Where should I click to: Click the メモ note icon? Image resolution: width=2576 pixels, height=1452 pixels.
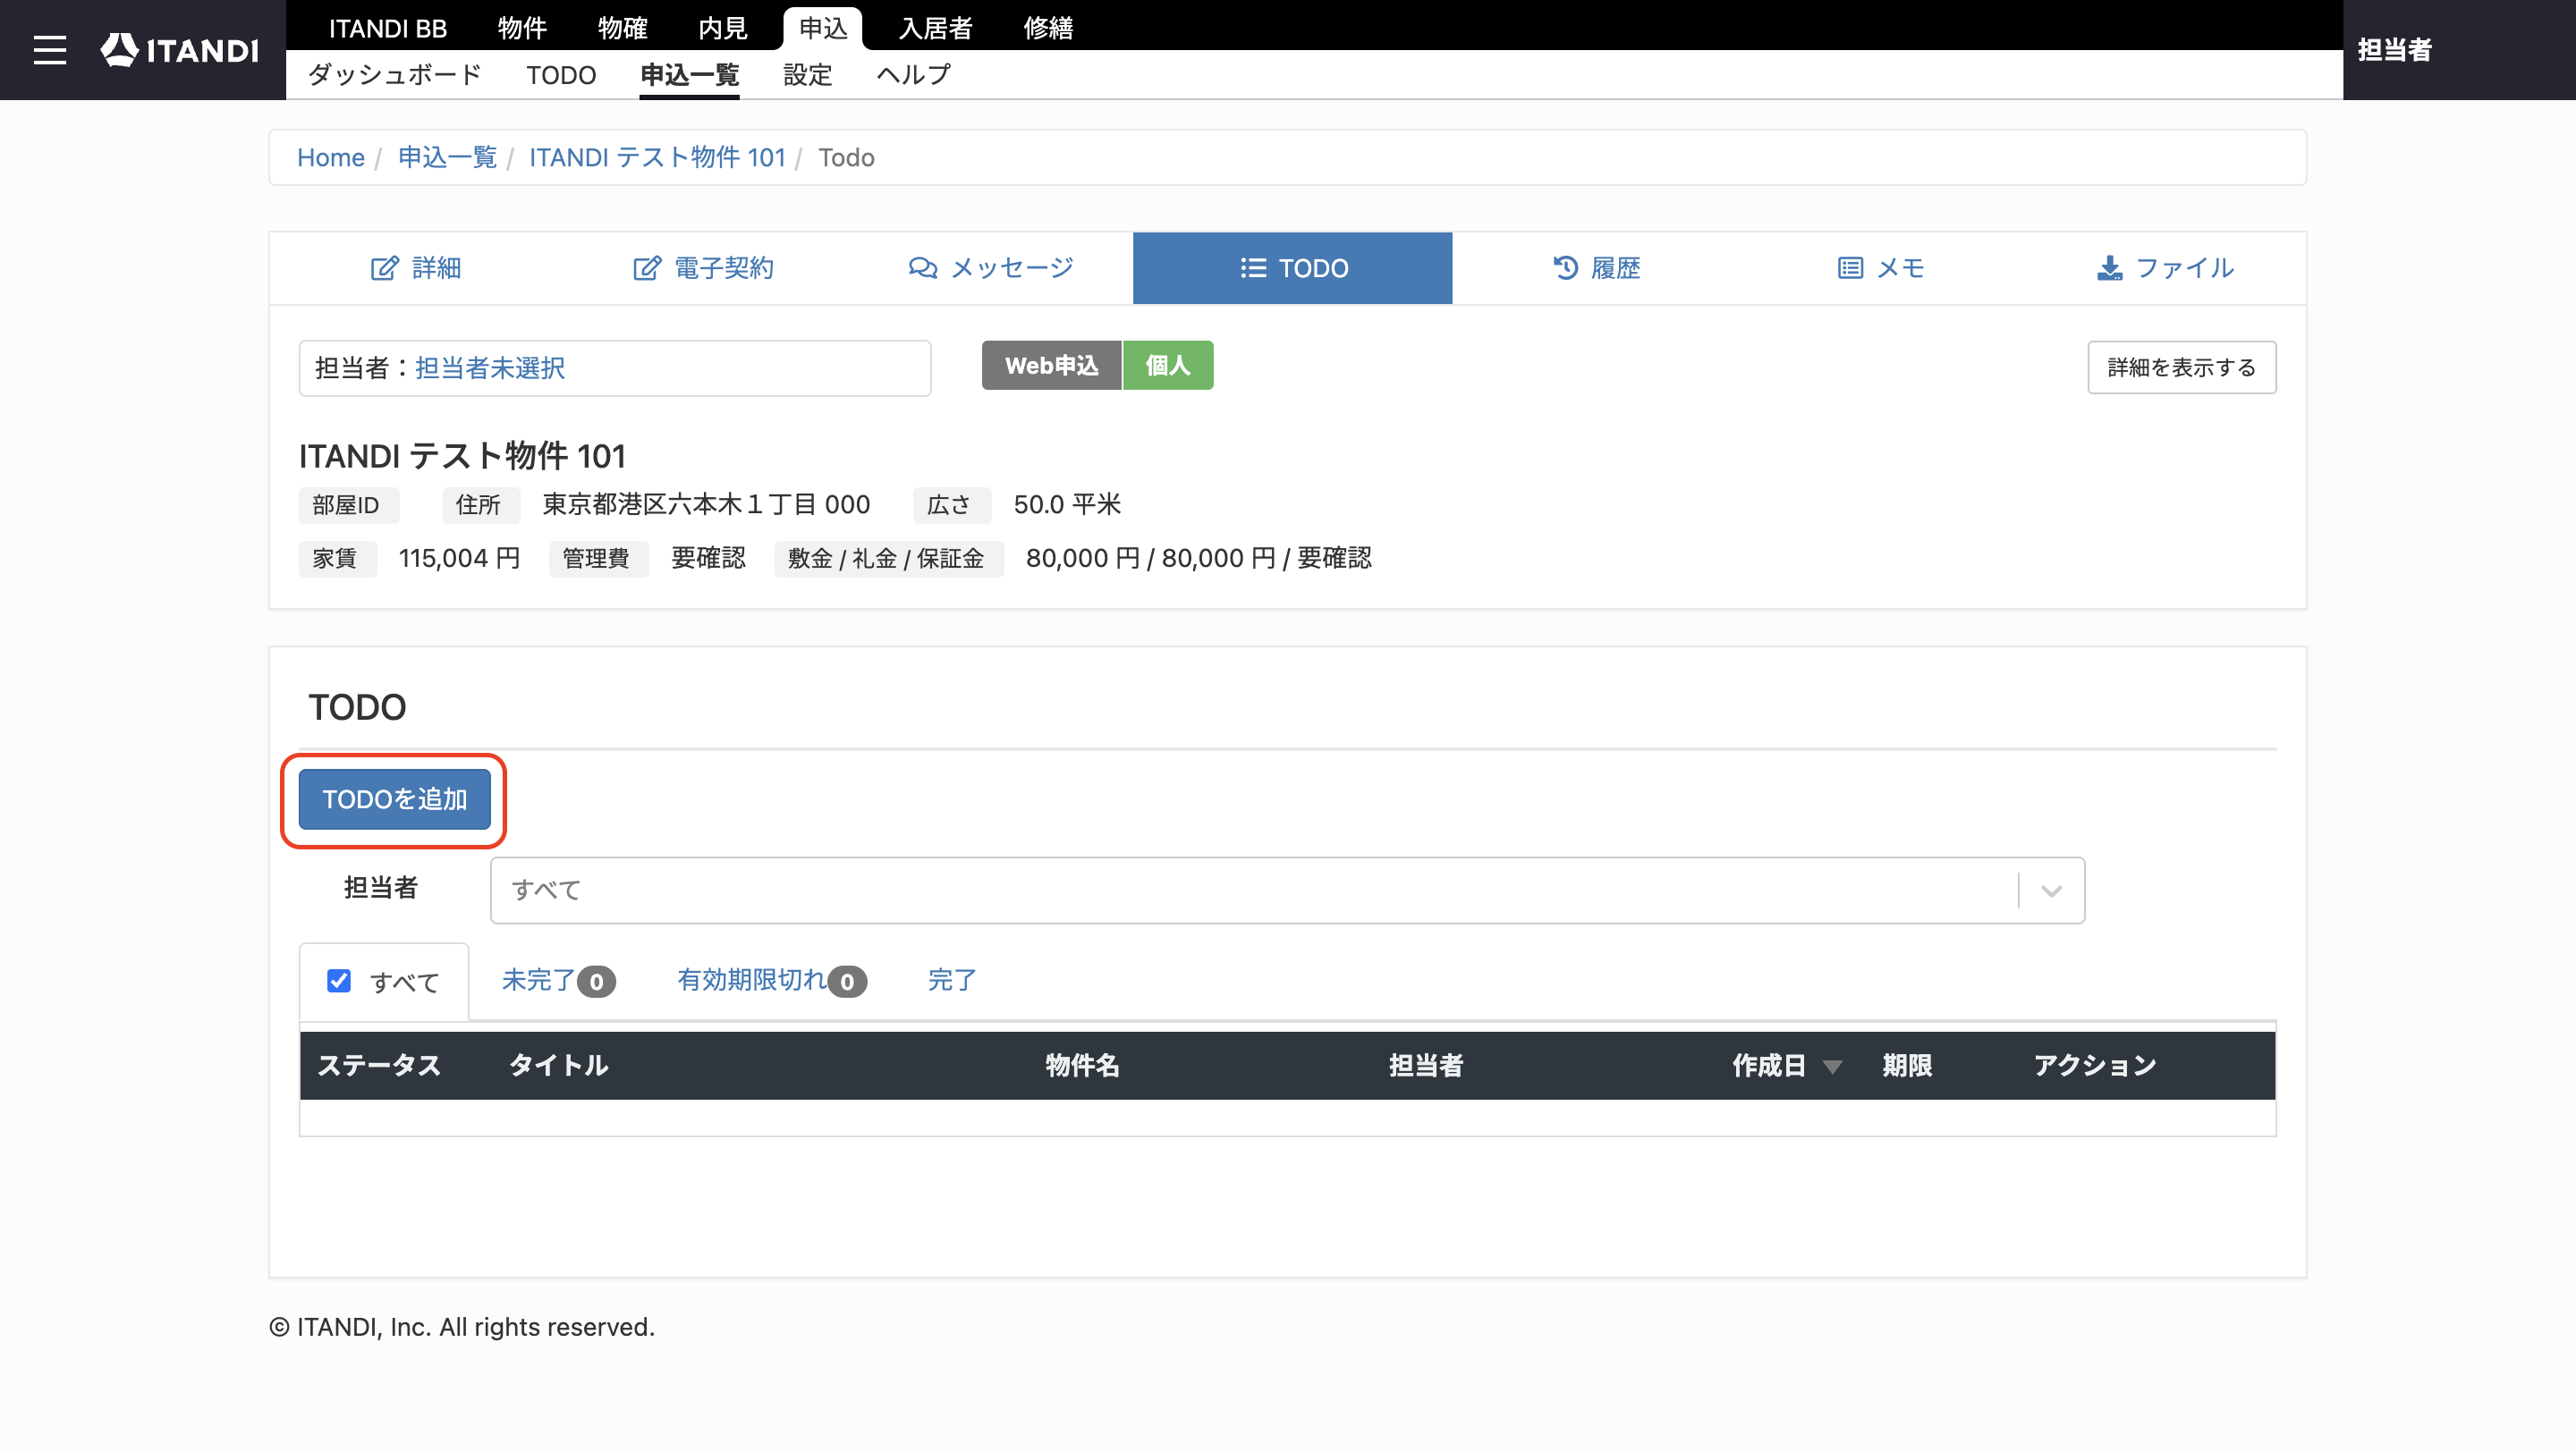coord(1850,268)
